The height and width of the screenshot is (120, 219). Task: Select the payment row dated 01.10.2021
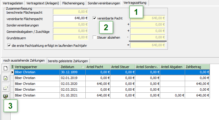click(72, 95)
